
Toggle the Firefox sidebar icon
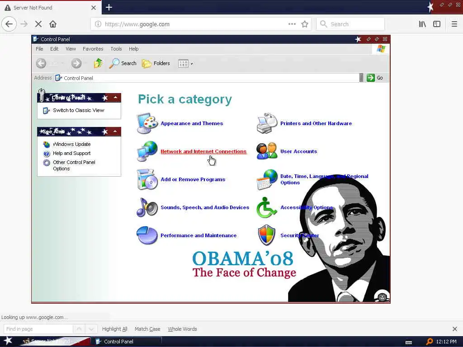point(437,24)
